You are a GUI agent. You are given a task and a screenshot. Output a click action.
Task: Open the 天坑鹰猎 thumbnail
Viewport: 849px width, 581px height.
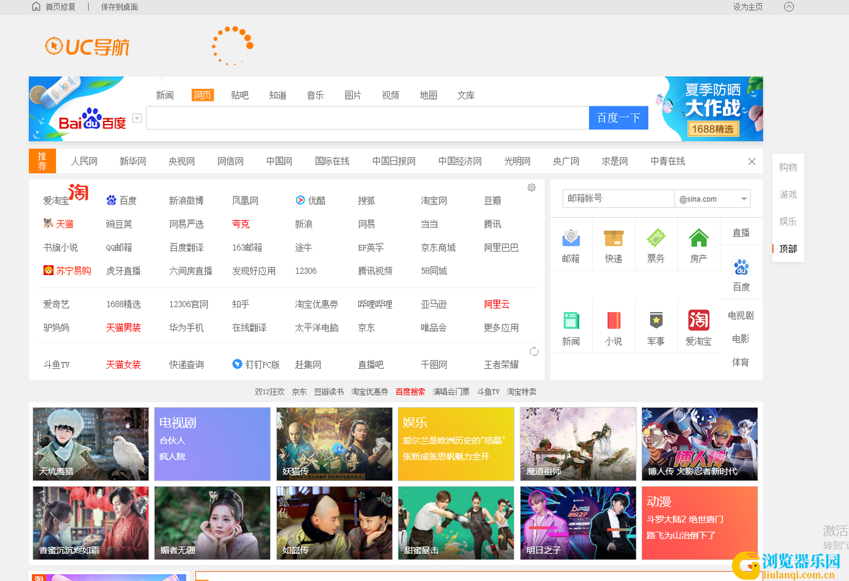(91, 444)
